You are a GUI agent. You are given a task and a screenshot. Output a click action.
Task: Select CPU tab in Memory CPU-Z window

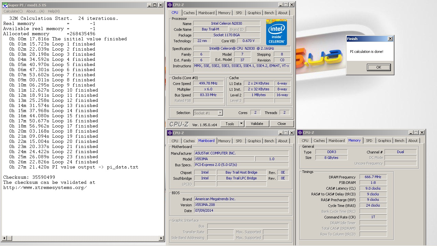click(305, 141)
